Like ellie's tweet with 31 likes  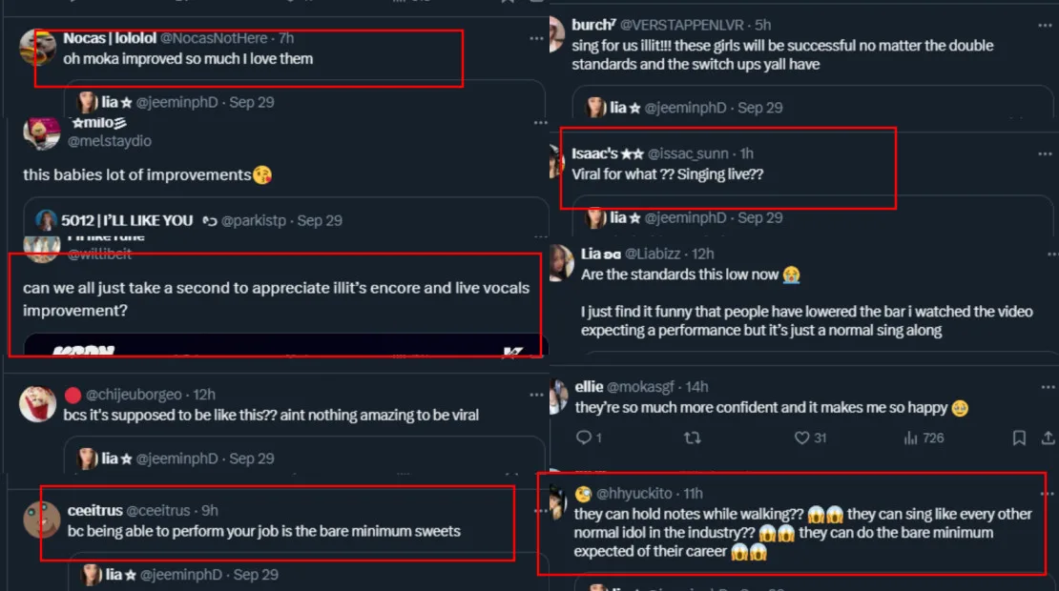click(x=802, y=438)
